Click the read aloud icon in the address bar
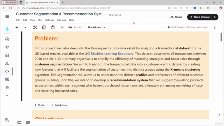This screenshot has height=126, width=224. point(175,8)
